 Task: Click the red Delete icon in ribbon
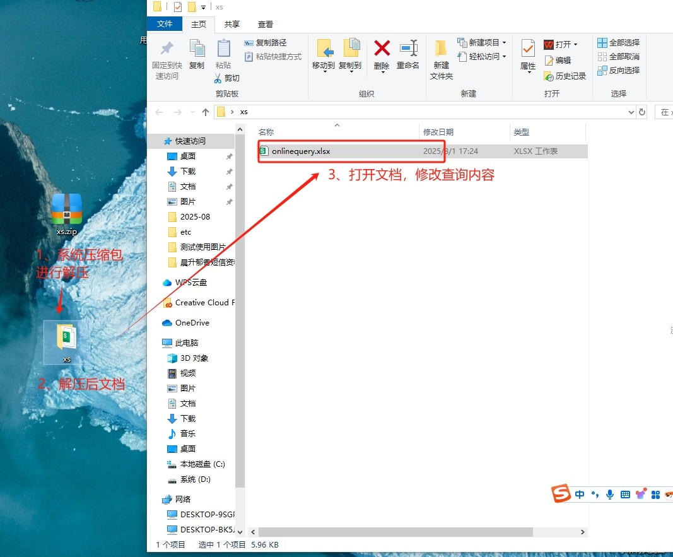382,49
